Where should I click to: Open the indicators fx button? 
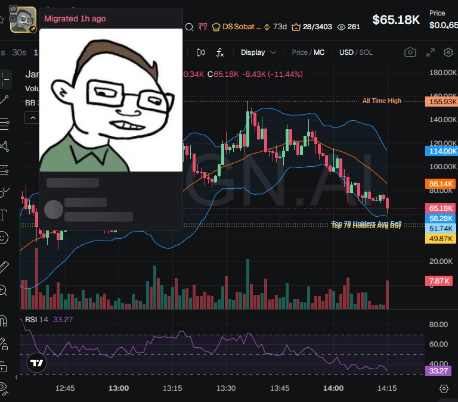pos(219,52)
